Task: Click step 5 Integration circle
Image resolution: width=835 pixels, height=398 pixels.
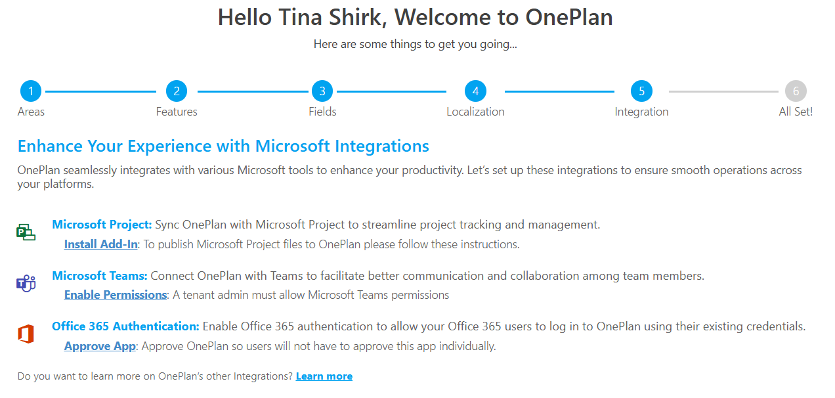Action: (641, 91)
